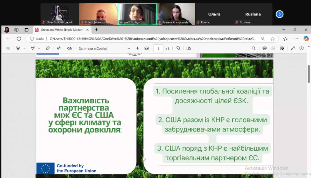Image resolution: width=311 pixels, height=178 pixels.
Task: Enter full screen mode for the PDF
Action: [x=293, y=48]
